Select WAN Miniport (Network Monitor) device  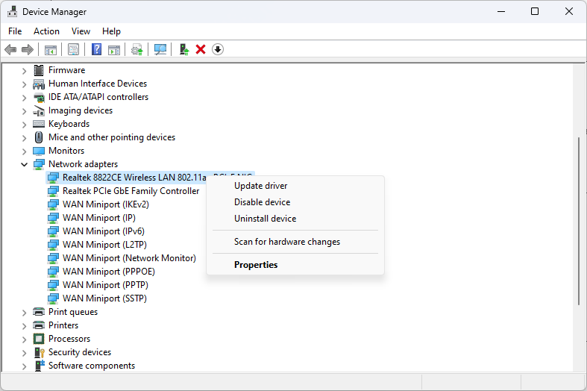click(129, 258)
